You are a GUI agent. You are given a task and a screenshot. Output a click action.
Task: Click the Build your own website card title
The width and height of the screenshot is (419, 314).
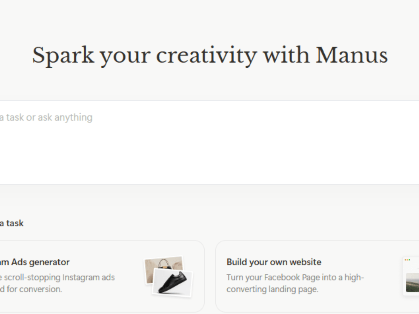274,262
